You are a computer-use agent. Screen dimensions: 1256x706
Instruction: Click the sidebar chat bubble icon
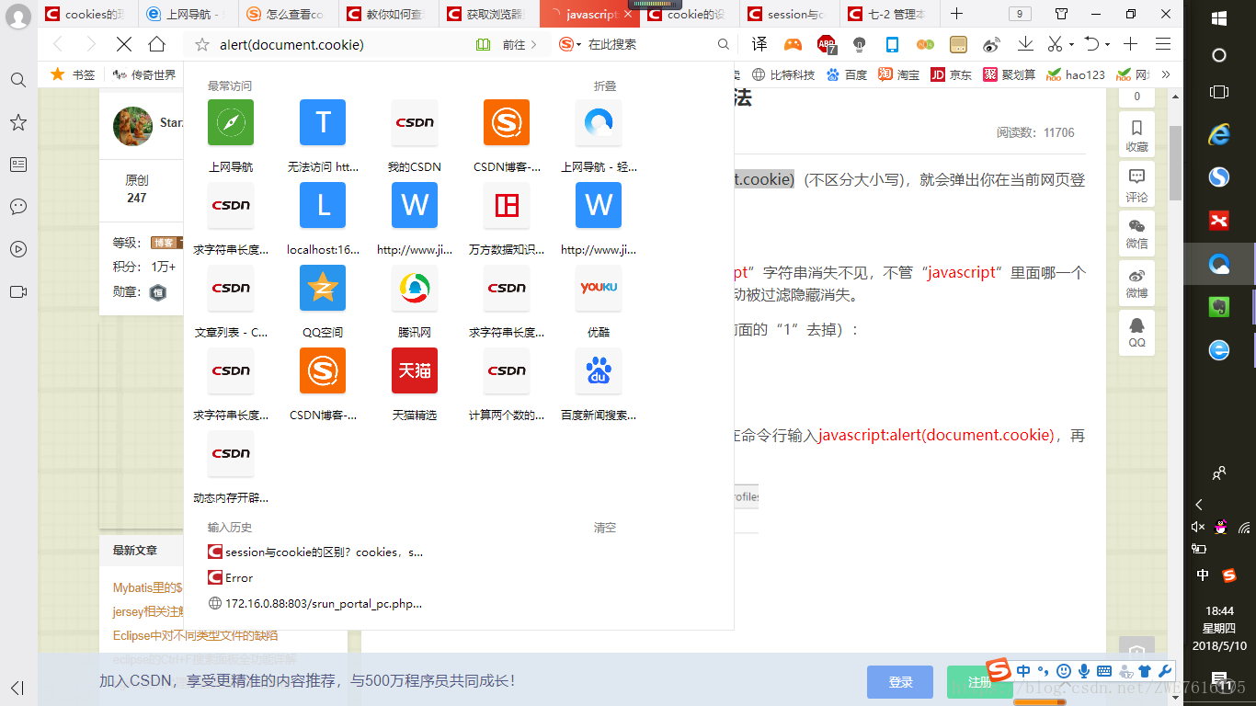[18, 207]
